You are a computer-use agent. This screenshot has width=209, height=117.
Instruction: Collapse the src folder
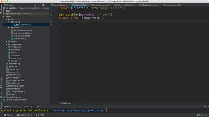coord(4,17)
